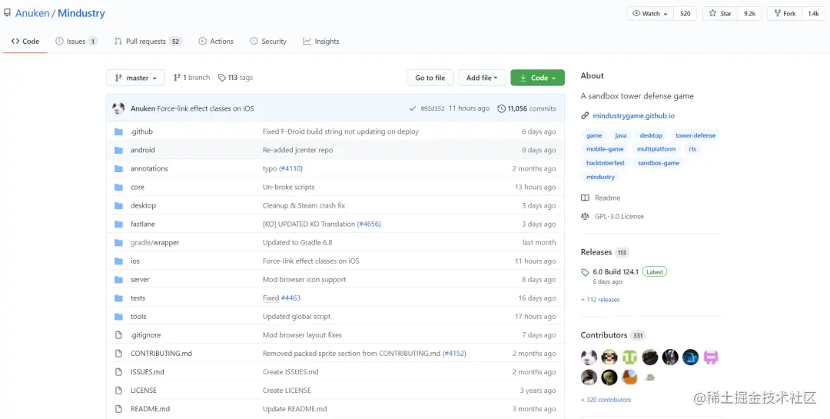Viewport: 830px width, 419px height.
Task: Open the Insights tab
Action: click(320, 42)
